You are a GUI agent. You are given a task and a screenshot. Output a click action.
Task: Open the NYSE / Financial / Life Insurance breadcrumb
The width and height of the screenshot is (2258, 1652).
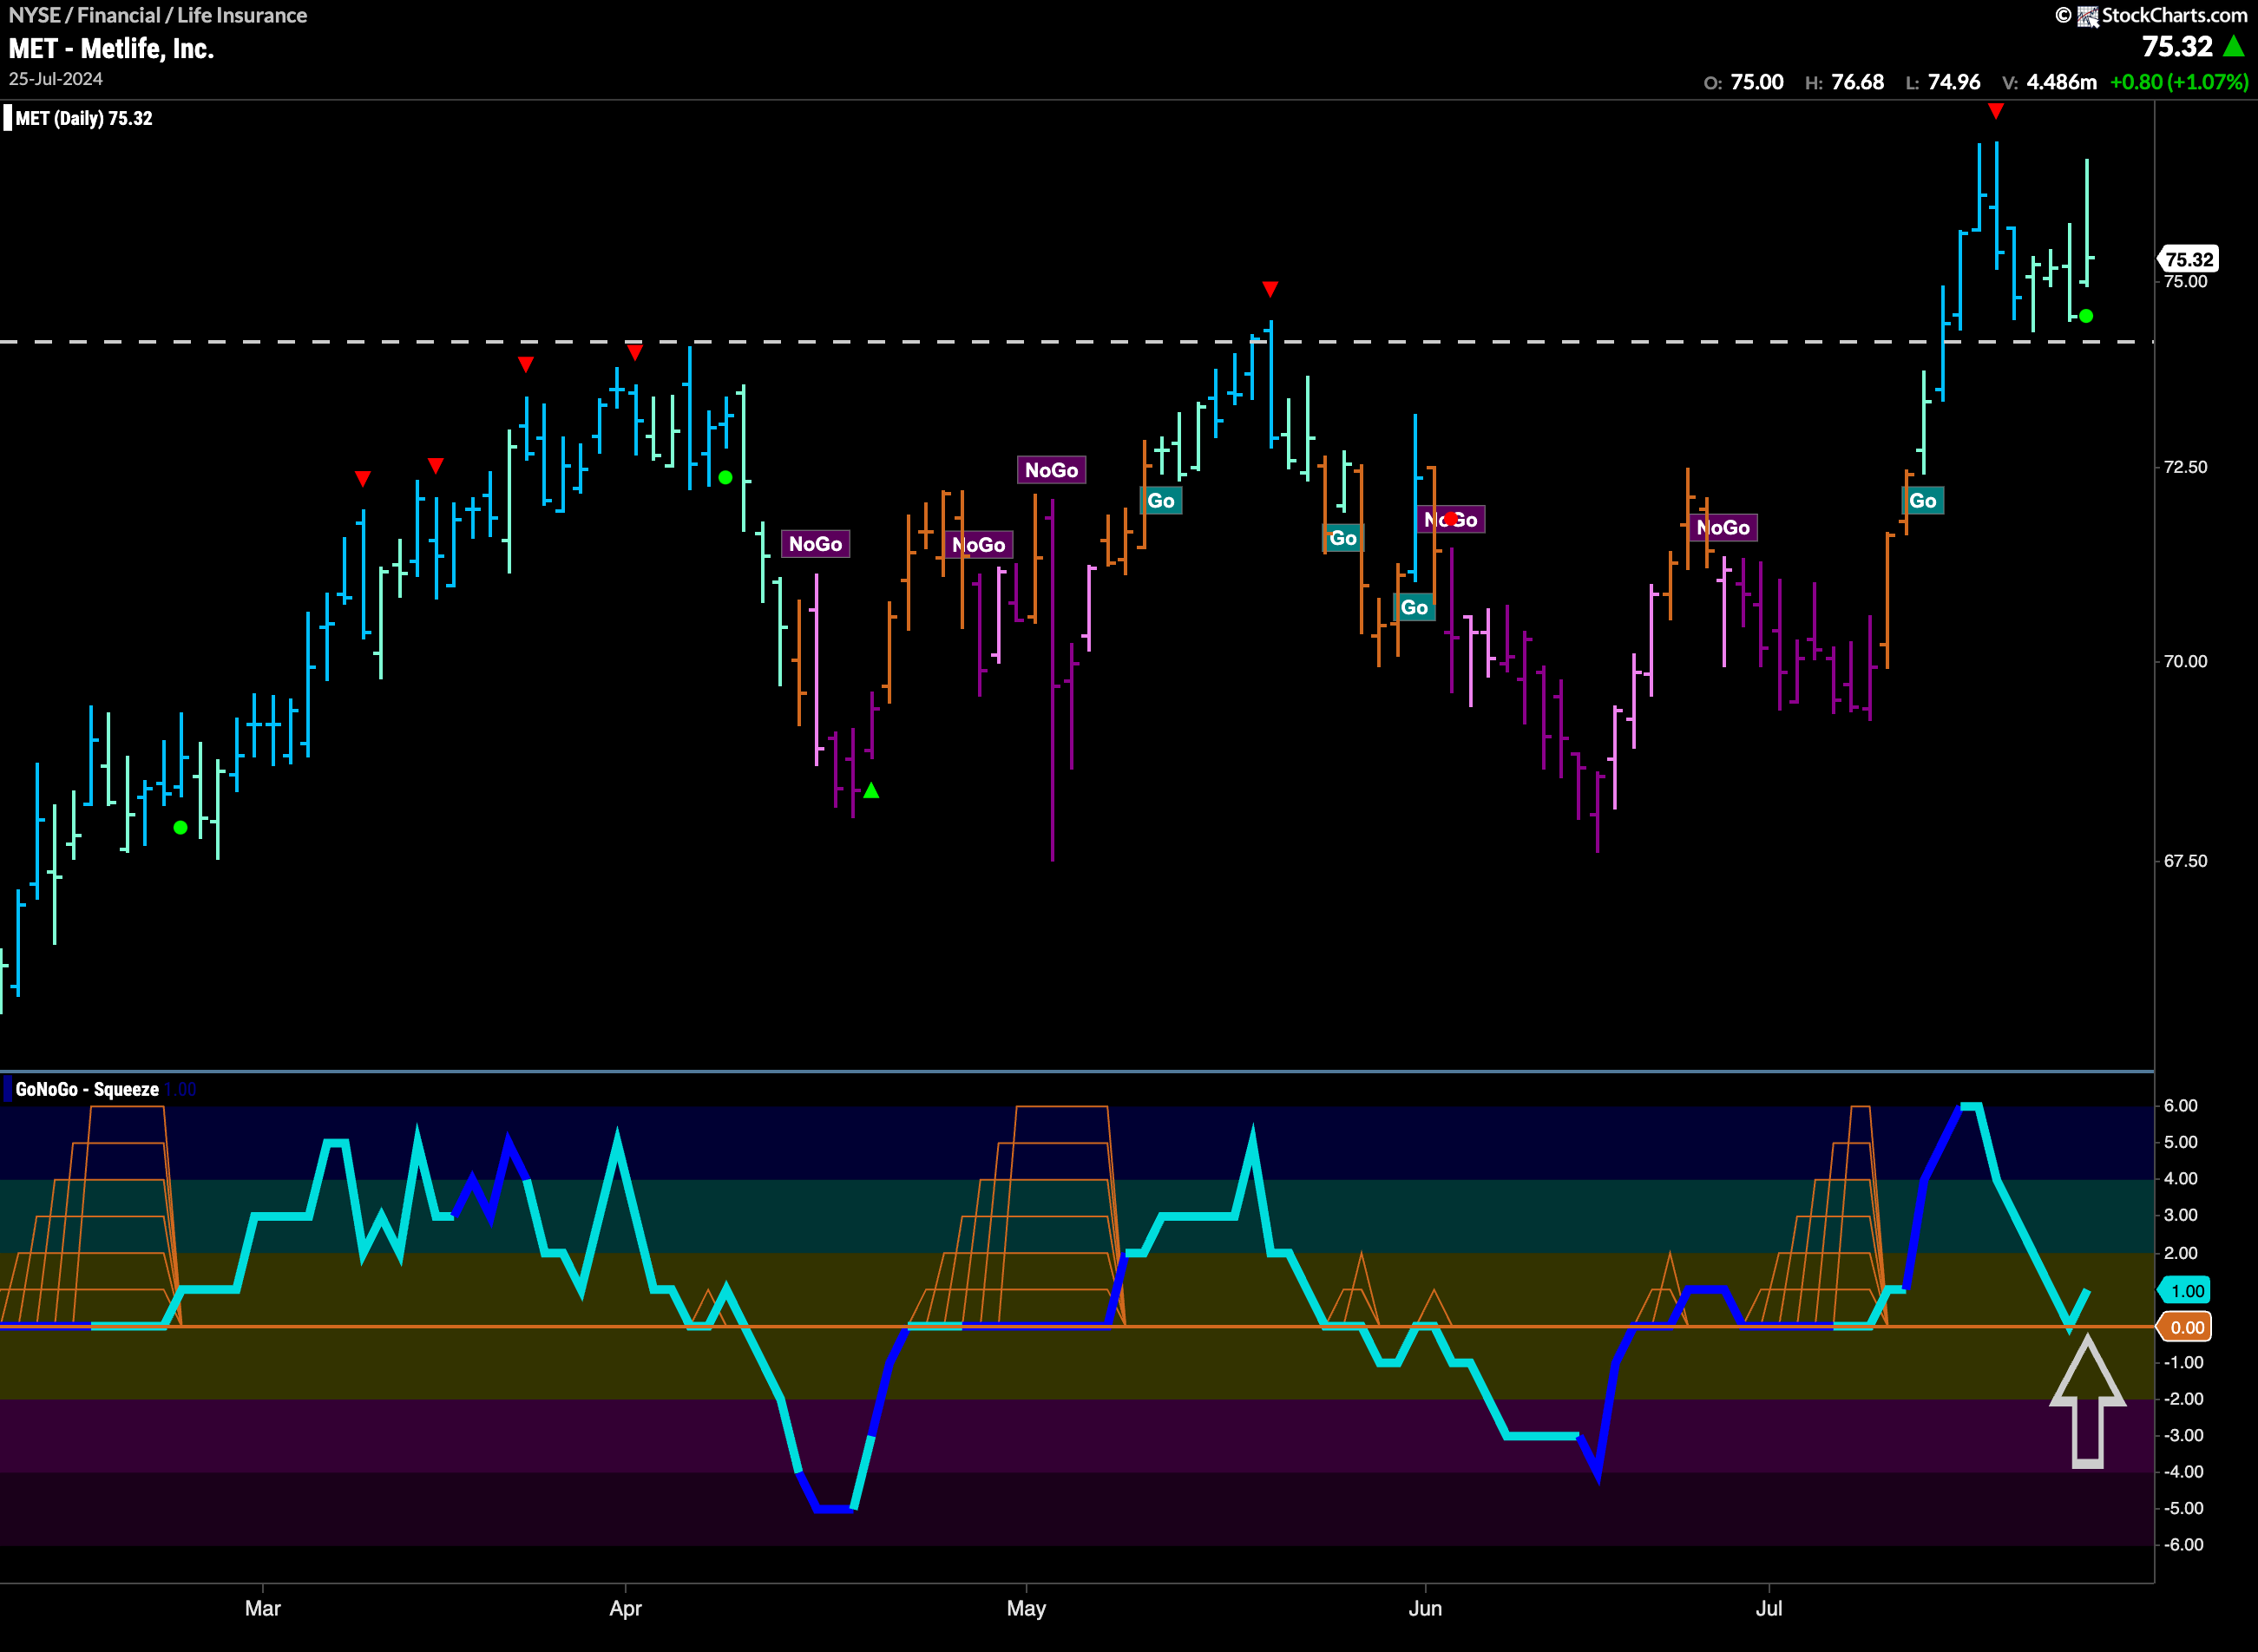point(158,15)
